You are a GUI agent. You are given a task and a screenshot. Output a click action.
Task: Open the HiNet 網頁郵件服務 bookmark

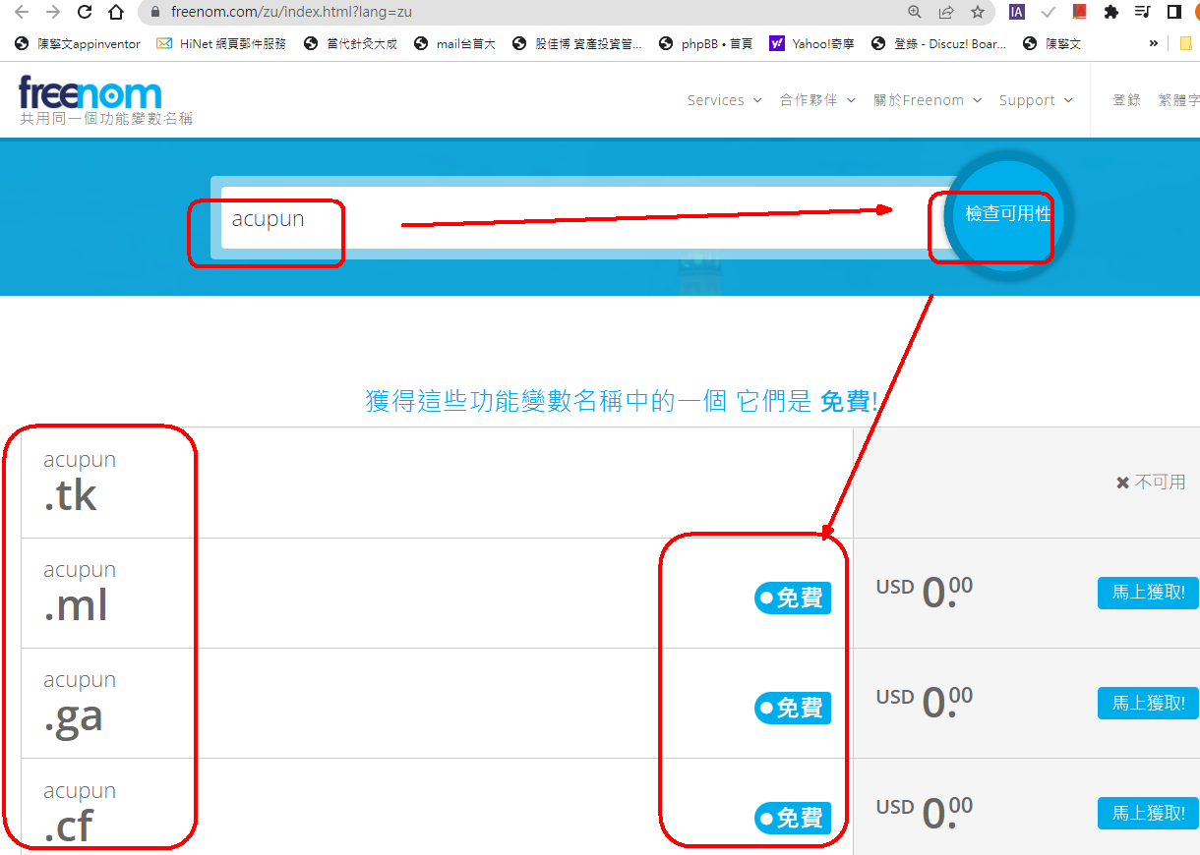pyautogui.click(x=221, y=43)
